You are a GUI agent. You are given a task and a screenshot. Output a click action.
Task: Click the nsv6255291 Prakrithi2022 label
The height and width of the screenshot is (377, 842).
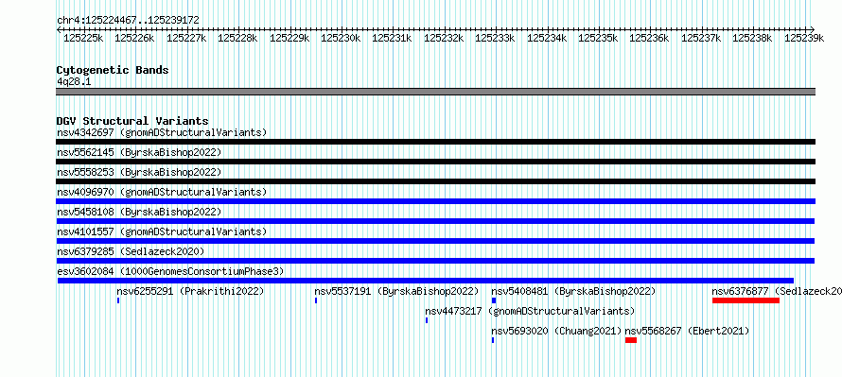point(190,291)
